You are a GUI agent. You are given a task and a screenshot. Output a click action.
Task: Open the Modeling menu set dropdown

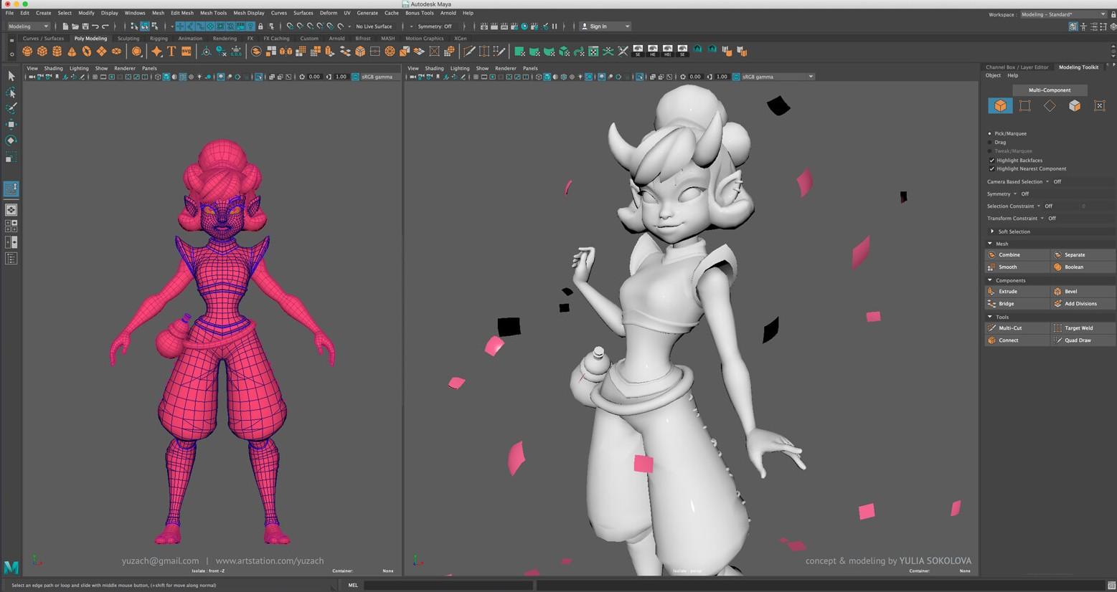[28, 27]
